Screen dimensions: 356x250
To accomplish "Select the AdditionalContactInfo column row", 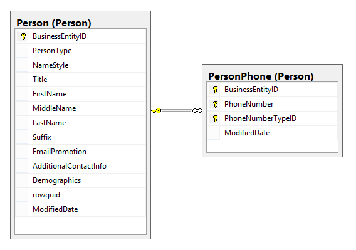I will [80, 166].
